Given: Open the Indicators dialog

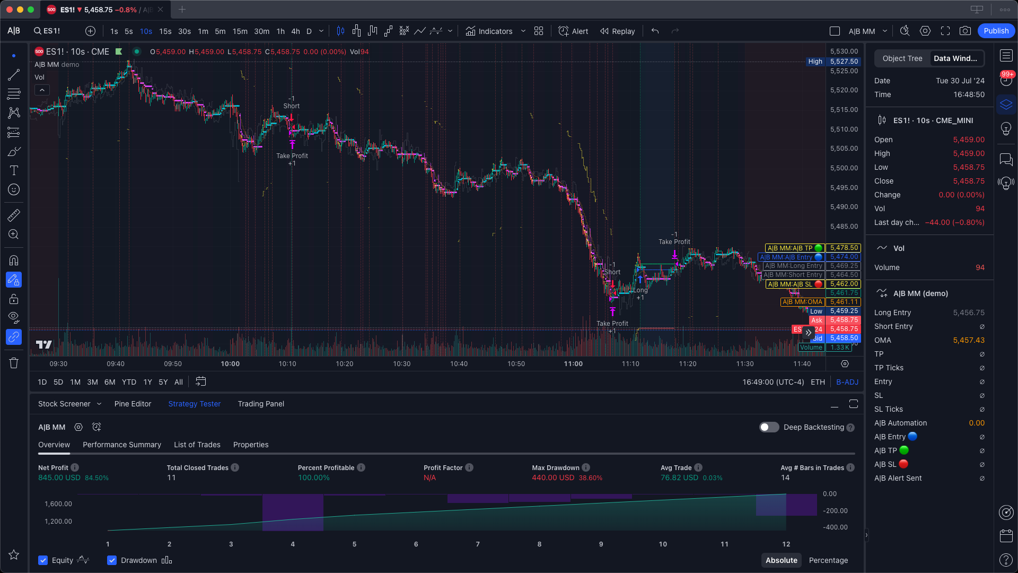Looking at the screenshot, I should (489, 31).
